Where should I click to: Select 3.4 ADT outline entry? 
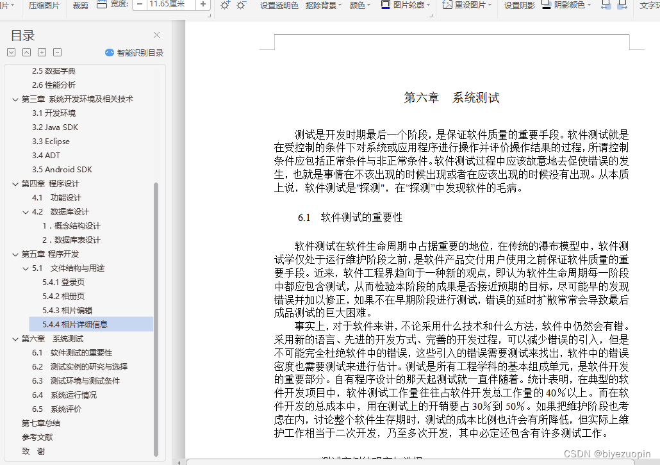click(46, 155)
